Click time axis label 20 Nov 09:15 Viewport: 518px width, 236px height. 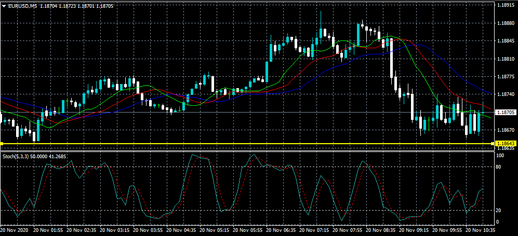click(x=414, y=229)
